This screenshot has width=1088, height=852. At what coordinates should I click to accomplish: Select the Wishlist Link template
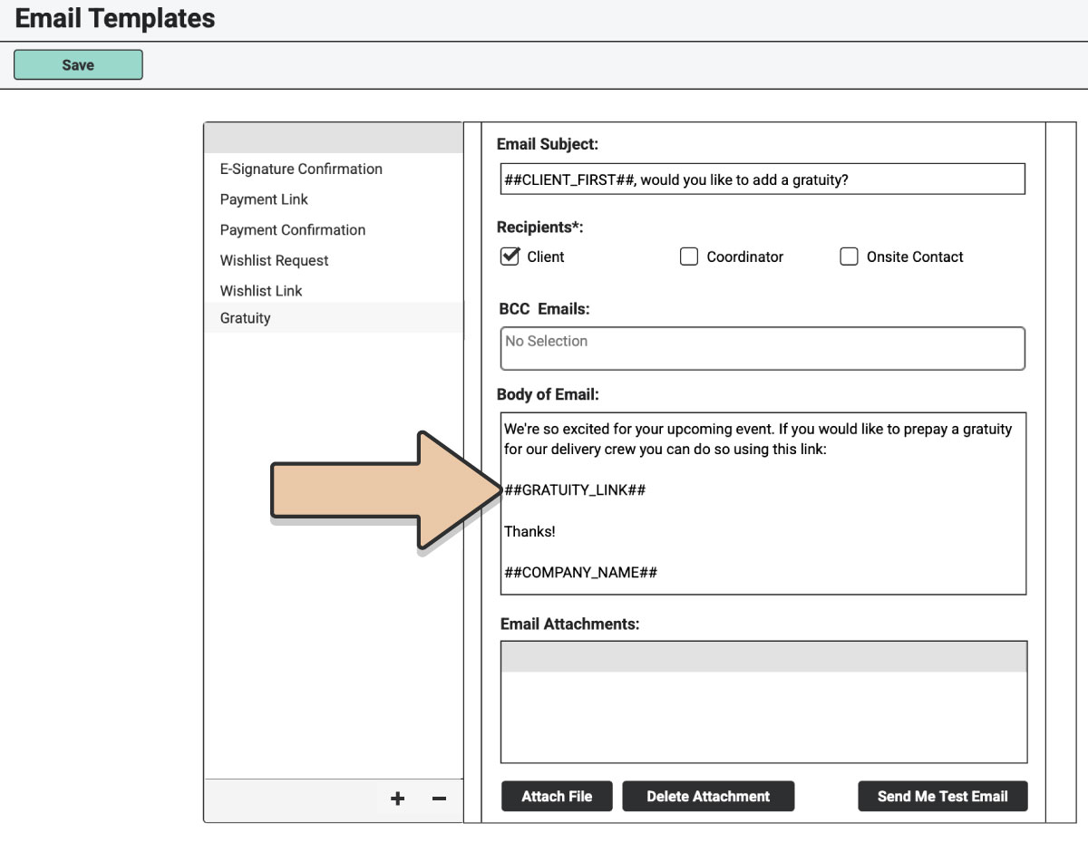[261, 291]
